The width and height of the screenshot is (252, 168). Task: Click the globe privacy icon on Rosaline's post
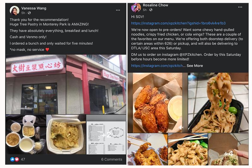151,10
